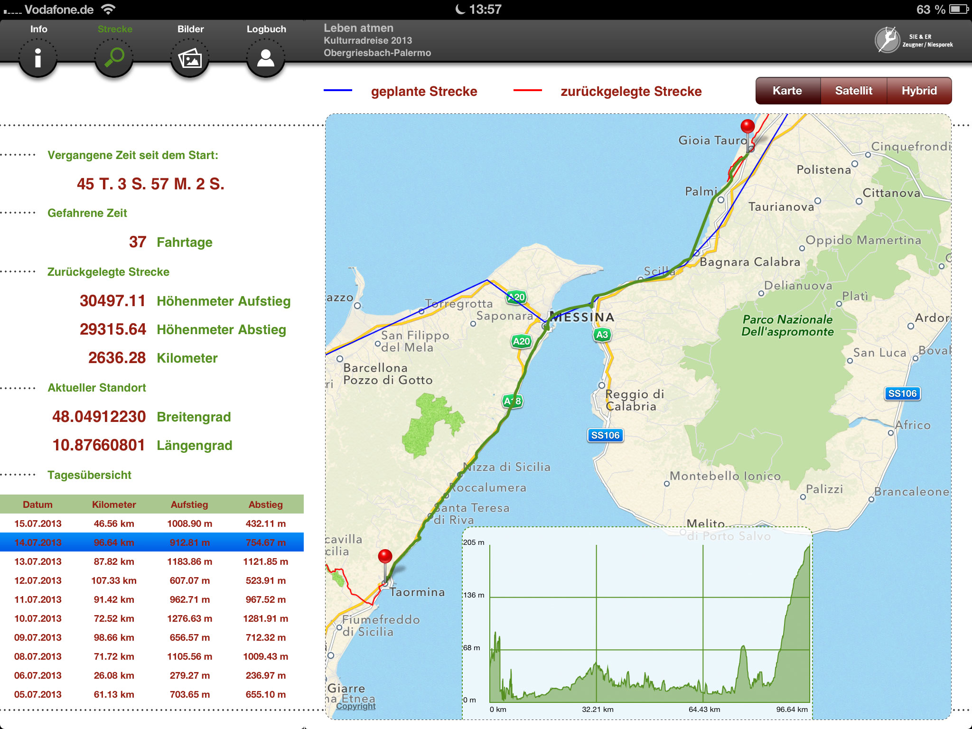
Task: Tap the SS106 shield near Africo
Action: 902,393
